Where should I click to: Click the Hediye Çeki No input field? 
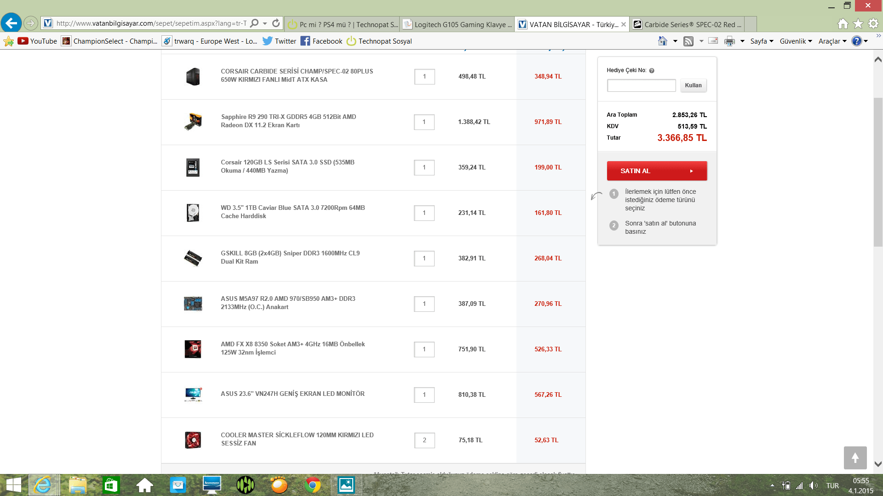[x=641, y=85]
